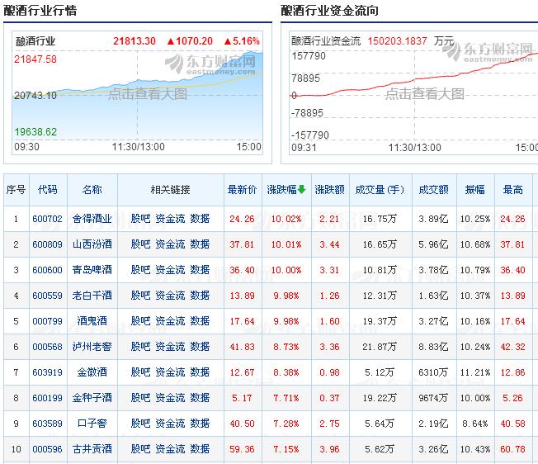Open 数据 link for 青岛啤酒
The height and width of the screenshot is (464, 538).
pos(200,270)
